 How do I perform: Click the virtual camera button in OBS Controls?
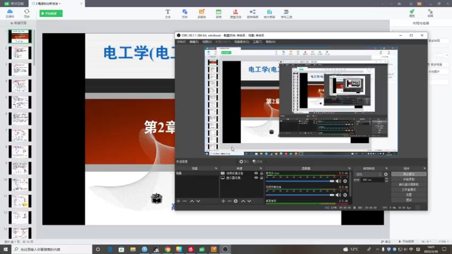408,185
